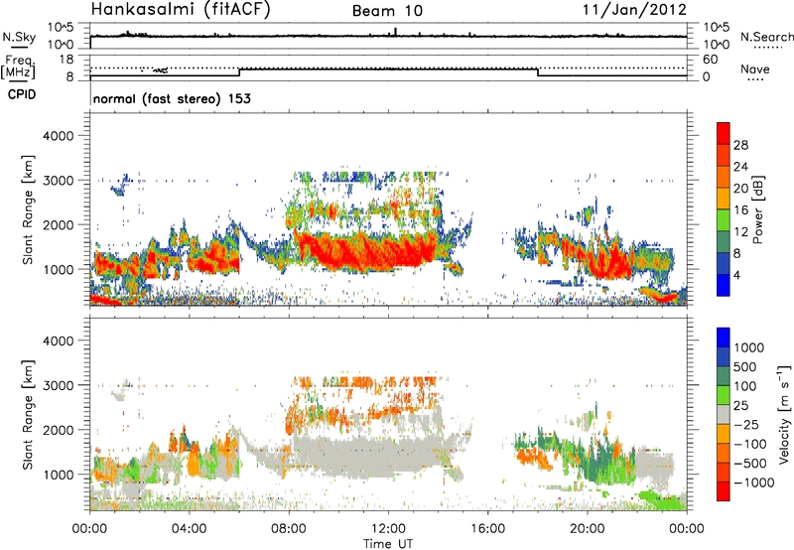This screenshot has height=550, width=794.
Task: Select the '18' frequency axis tick
Action: [x=66, y=60]
